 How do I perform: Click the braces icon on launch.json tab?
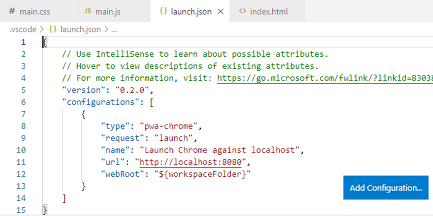tap(164, 12)
